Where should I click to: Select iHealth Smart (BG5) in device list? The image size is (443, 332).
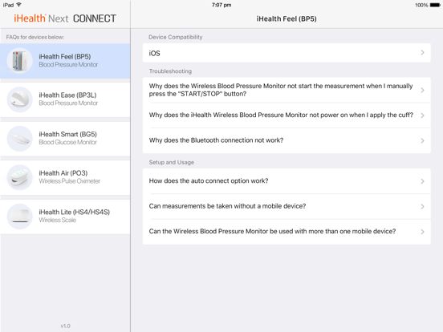coord(65,139)
